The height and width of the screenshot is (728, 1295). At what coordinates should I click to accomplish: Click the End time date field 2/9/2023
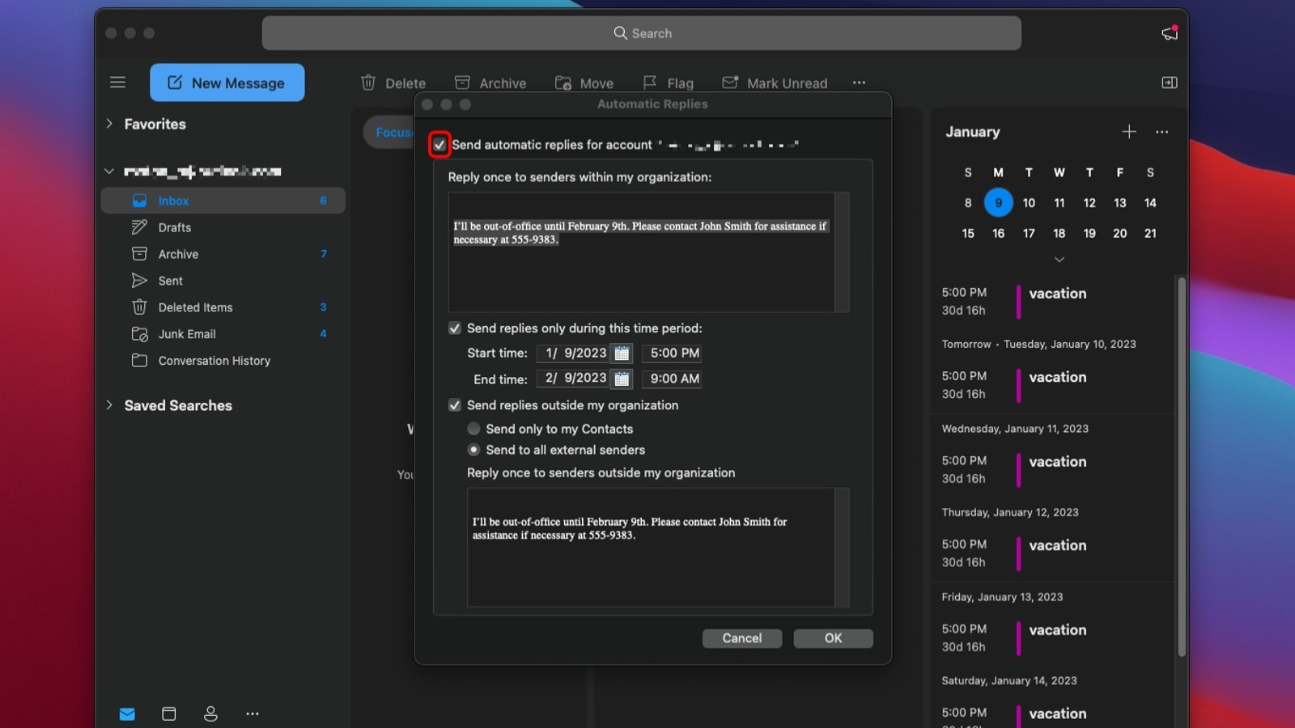(x=574, y=379)
